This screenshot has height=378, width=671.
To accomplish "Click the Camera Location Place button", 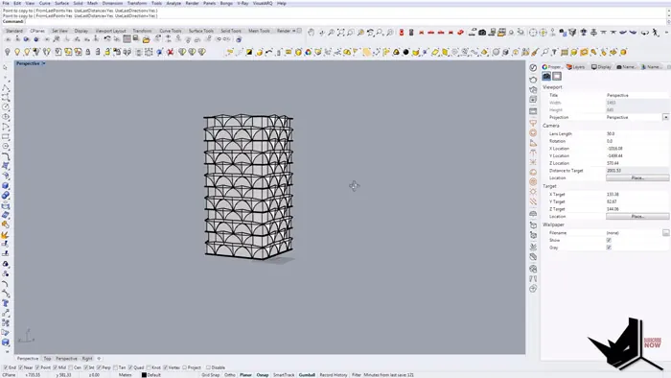I will (x=637, y=178).
